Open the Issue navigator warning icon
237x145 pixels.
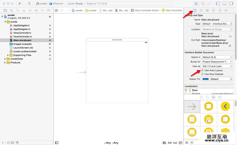[24, 10]
